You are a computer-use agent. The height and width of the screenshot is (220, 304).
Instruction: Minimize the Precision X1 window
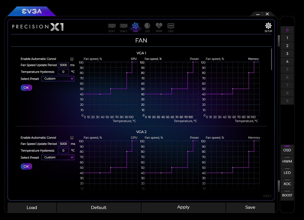click(258, 14)
